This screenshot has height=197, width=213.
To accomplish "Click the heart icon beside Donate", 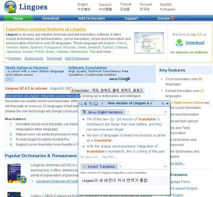I will point(172,18).
